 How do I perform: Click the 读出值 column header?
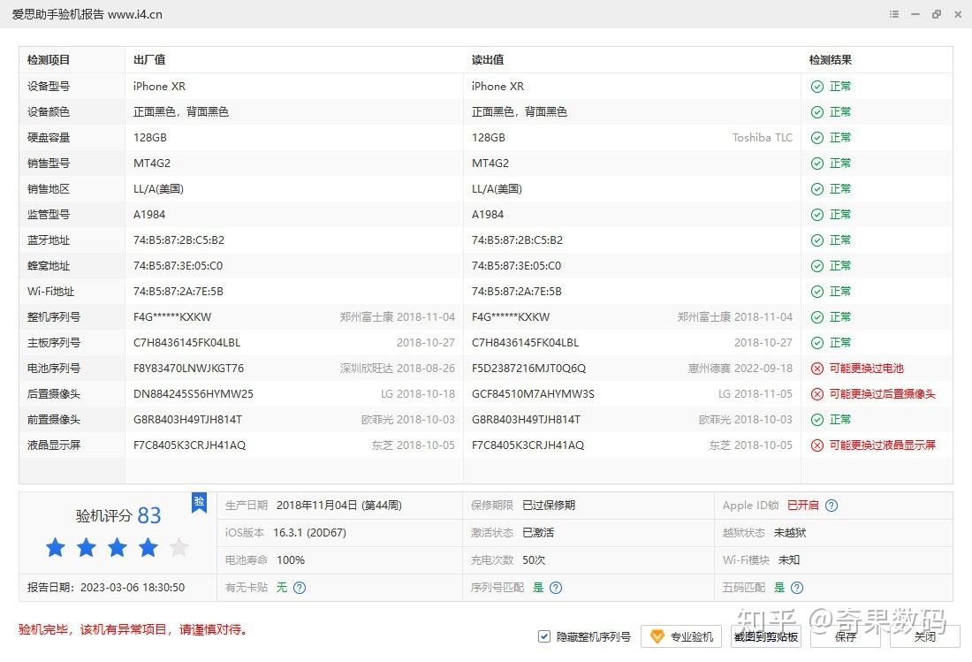488,59
